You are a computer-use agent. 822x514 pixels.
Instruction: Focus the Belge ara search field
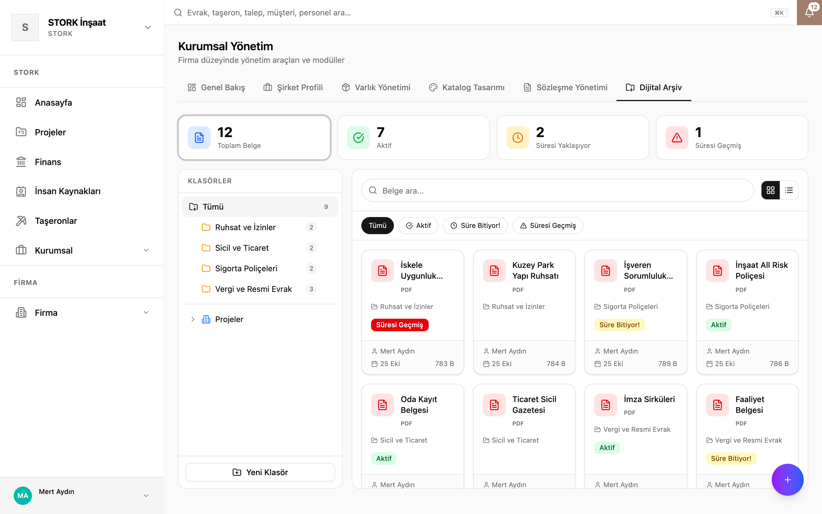click(x=557, y=190)
